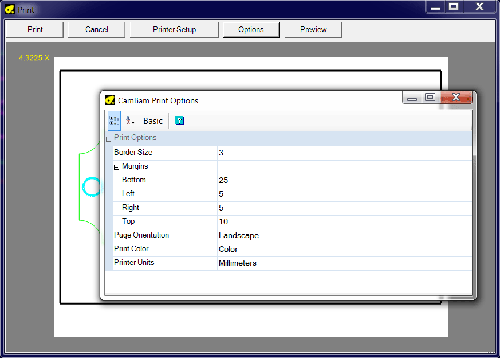This screenshot has height=358, width=500.
Task: Edit the Border Size value
Action: 344,153
